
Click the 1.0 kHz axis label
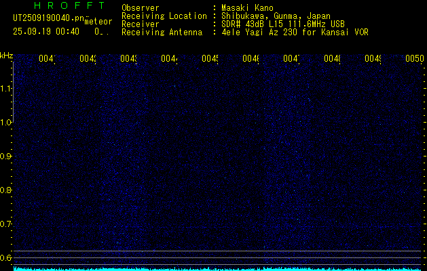[5, 123]
